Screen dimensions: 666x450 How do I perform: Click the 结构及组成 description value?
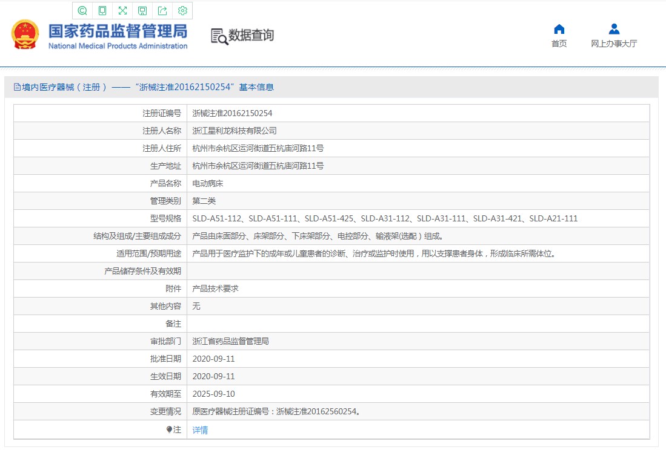[x=318, y=236]
